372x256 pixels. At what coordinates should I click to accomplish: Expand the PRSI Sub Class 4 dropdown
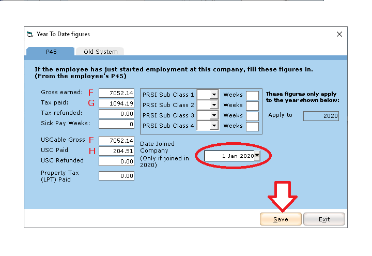[214, 126]
